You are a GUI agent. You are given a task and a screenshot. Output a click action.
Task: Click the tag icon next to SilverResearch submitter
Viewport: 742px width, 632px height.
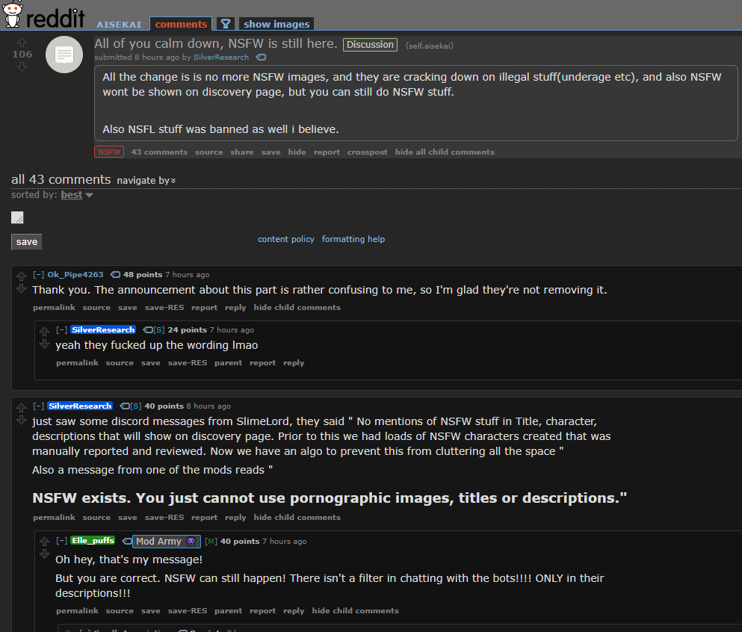(262, 58)
